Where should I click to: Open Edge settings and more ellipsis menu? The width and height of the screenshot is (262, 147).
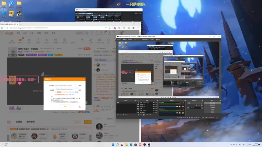click(x=138, y=28)
